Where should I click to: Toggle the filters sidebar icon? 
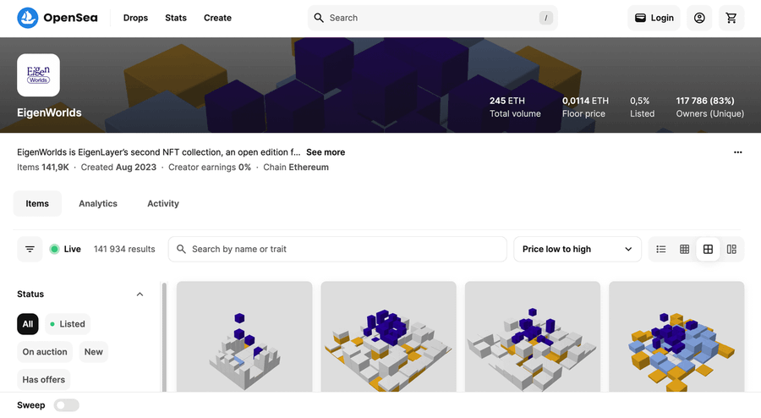click(30, 250)
